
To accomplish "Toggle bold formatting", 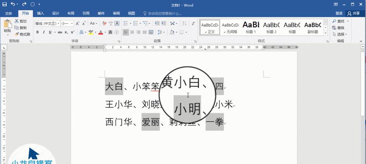I will (x=37, y=32).
